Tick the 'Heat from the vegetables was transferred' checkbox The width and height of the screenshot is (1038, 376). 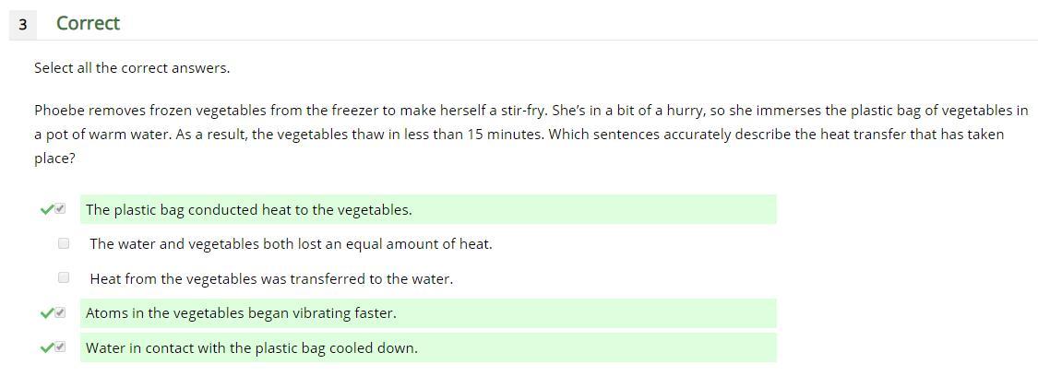click(64, 277)
